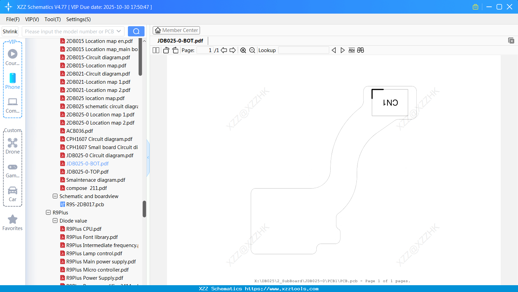Open 2DB015 Location map en.pdf
Screen dimensions: 518x292
[99, 41]
